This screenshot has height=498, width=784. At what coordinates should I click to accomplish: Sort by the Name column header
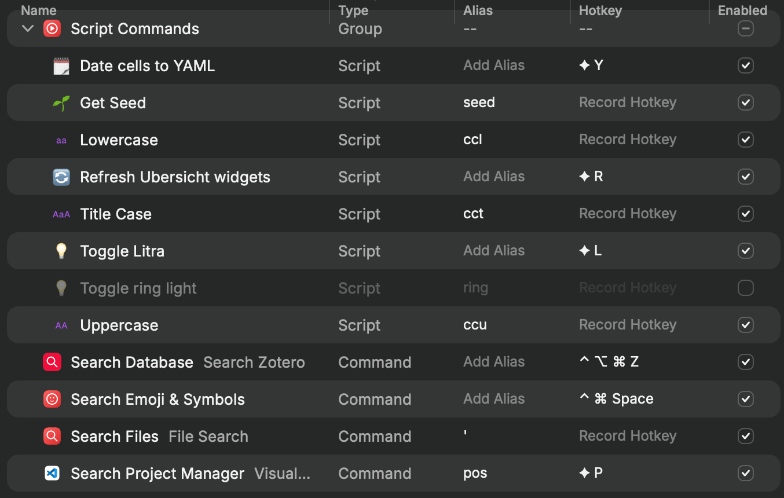click(39, 10)
